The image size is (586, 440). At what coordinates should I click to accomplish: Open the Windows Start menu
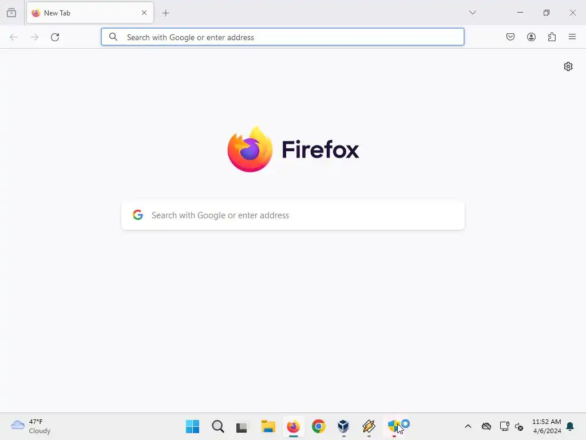pos(192,426)
